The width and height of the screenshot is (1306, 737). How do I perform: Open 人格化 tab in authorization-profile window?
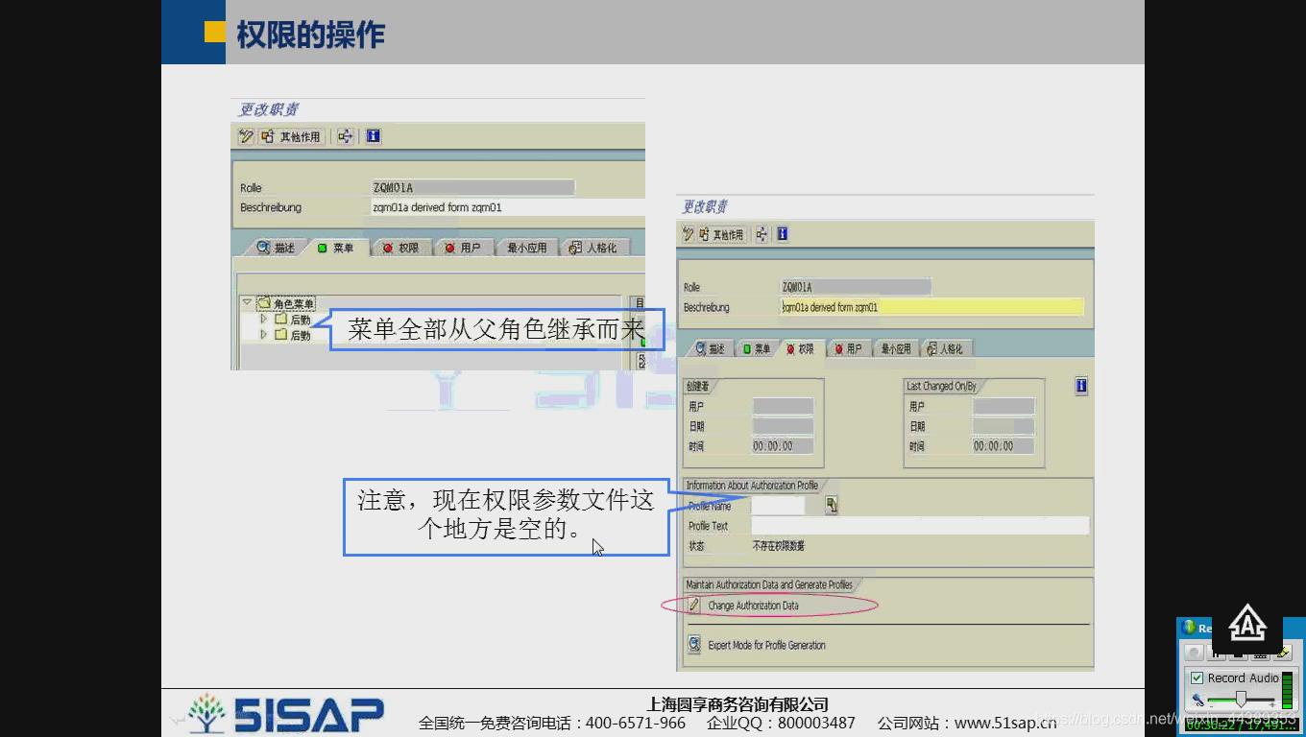coord(945,349)
